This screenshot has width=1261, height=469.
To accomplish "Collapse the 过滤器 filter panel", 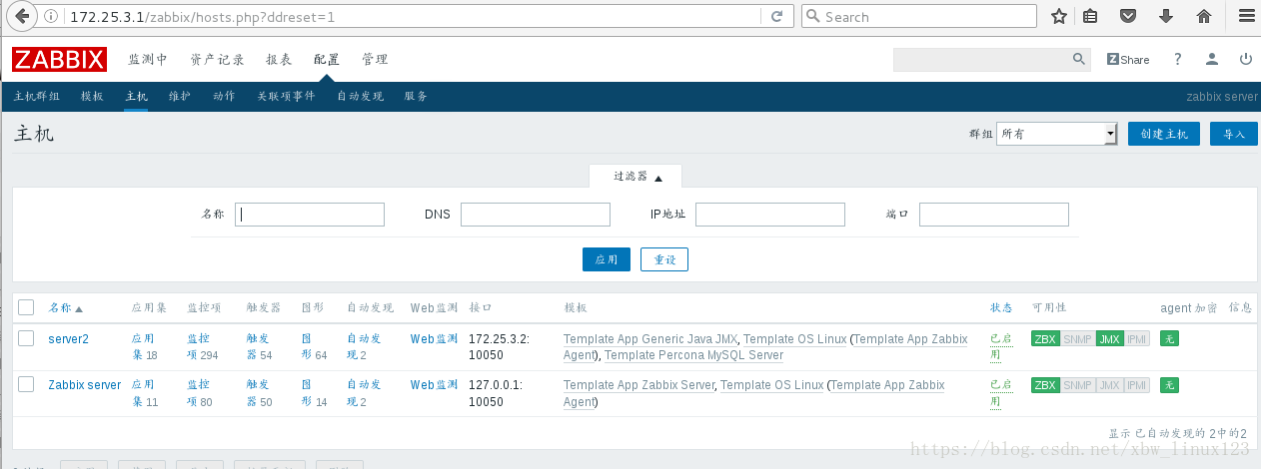I will (636, 177).
